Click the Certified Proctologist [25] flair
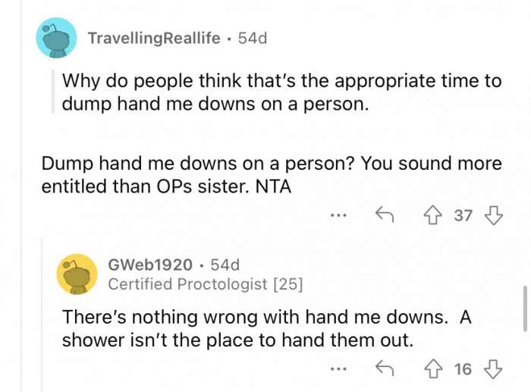The image size is (531, 392). pos(205,284)
